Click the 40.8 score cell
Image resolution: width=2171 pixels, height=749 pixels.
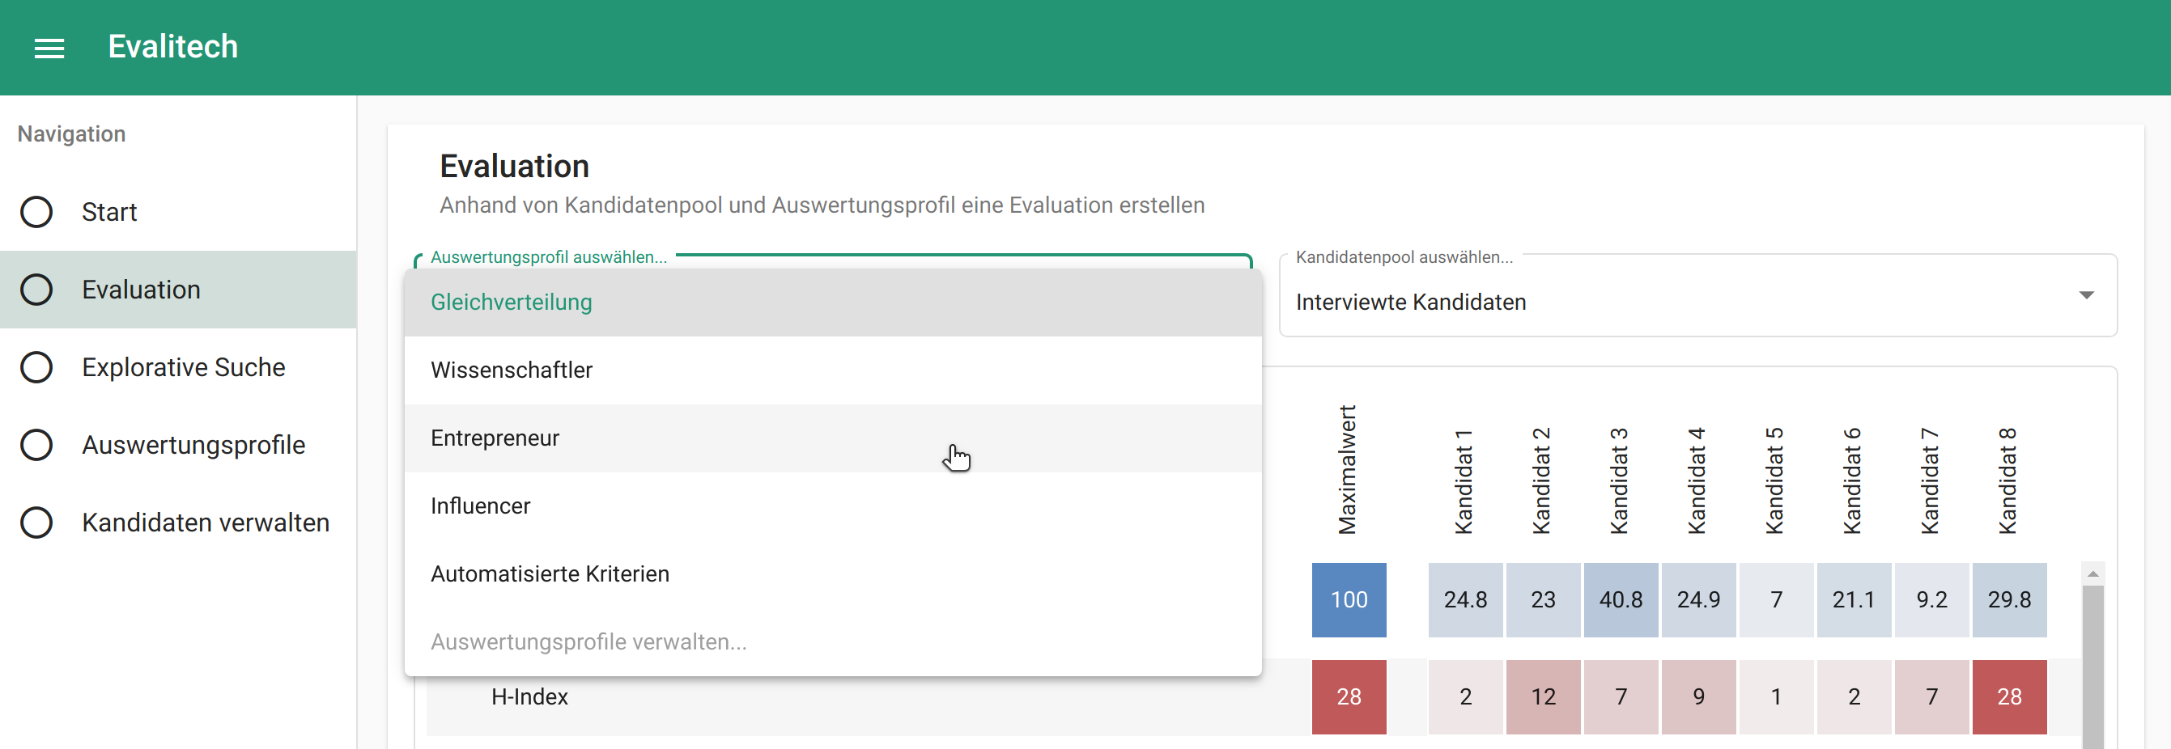[x=1621, y=600]
